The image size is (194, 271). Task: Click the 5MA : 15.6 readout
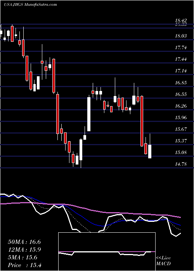23,257
